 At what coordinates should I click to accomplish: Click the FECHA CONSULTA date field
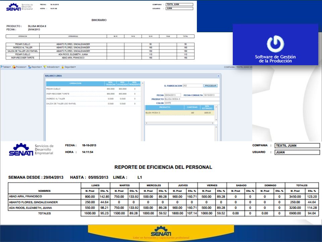[211, 95]
